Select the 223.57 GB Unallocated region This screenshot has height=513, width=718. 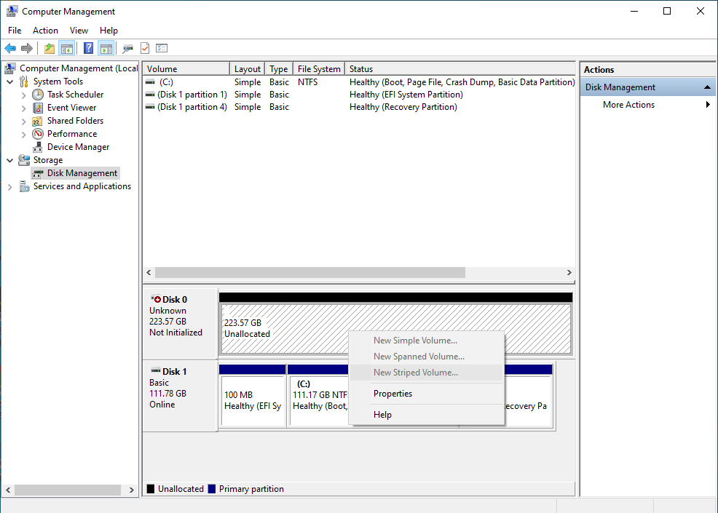pyautogui.click(x=396, y=329)
